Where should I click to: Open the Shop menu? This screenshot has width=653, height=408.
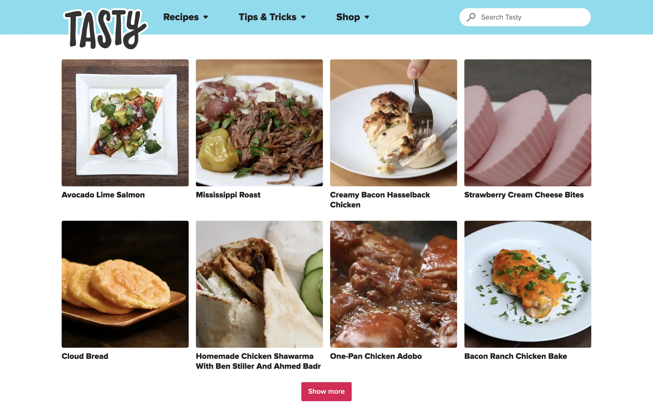coord(348,17)
